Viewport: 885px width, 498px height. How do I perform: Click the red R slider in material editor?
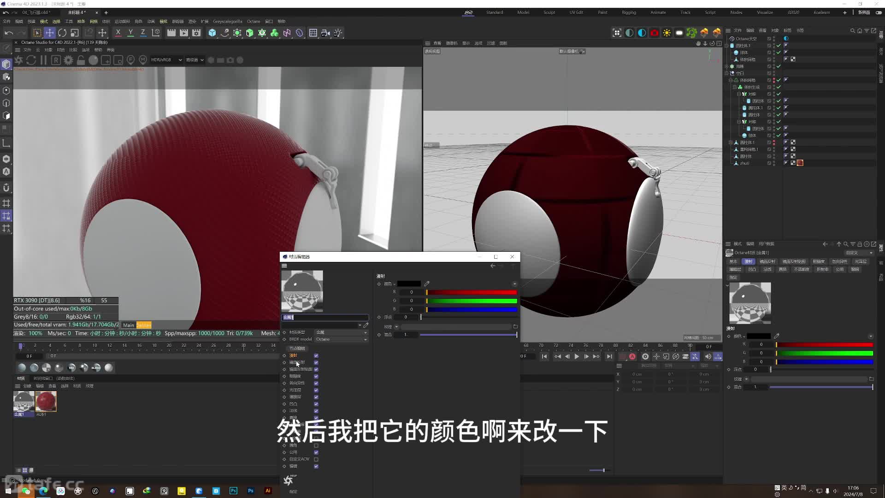472,292
